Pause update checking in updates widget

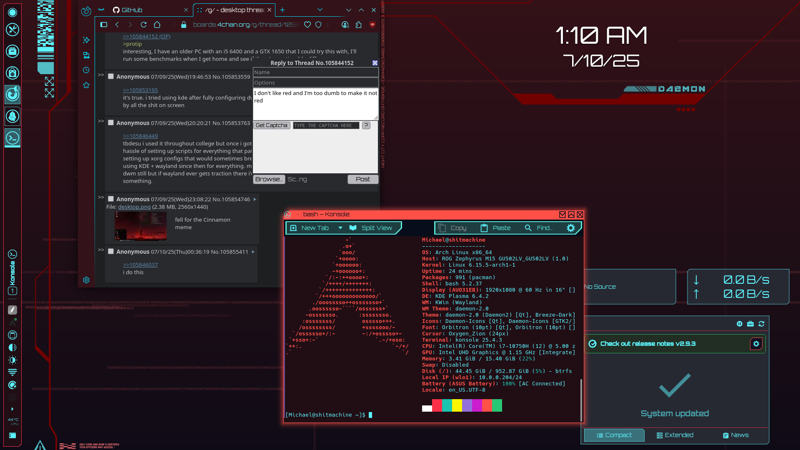pyautogui.click(x=740, y=324)
